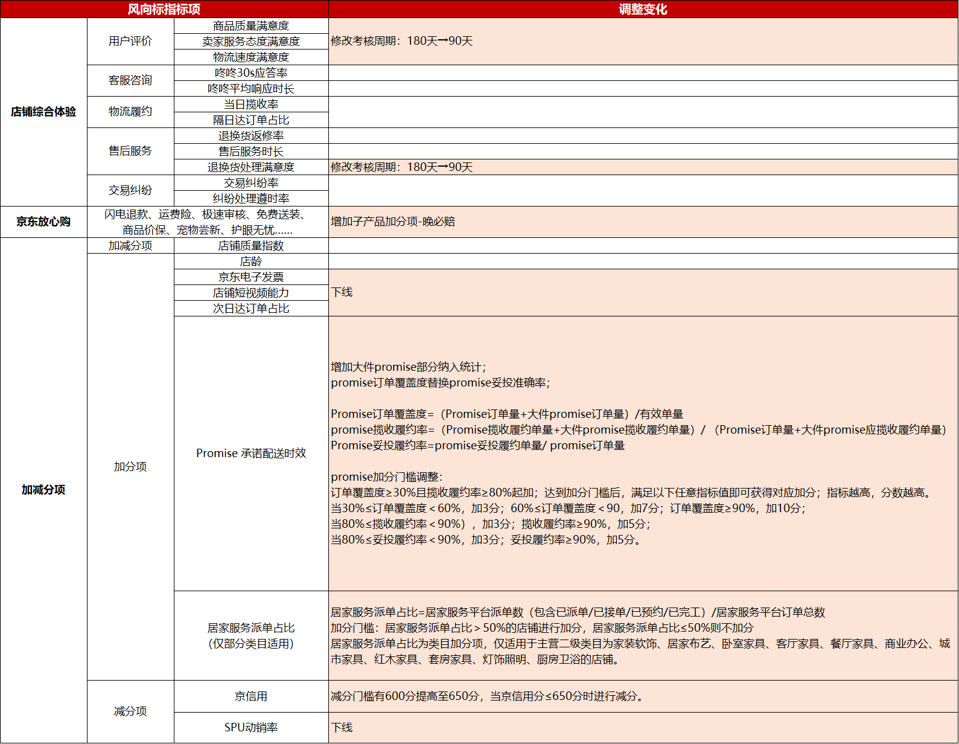Select the 退换货返修率 cell
The width and height of the screenshot is (959, 744).
(251, 136)
